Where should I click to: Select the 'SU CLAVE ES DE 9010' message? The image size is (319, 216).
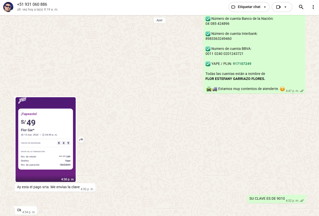click(267, 199)
